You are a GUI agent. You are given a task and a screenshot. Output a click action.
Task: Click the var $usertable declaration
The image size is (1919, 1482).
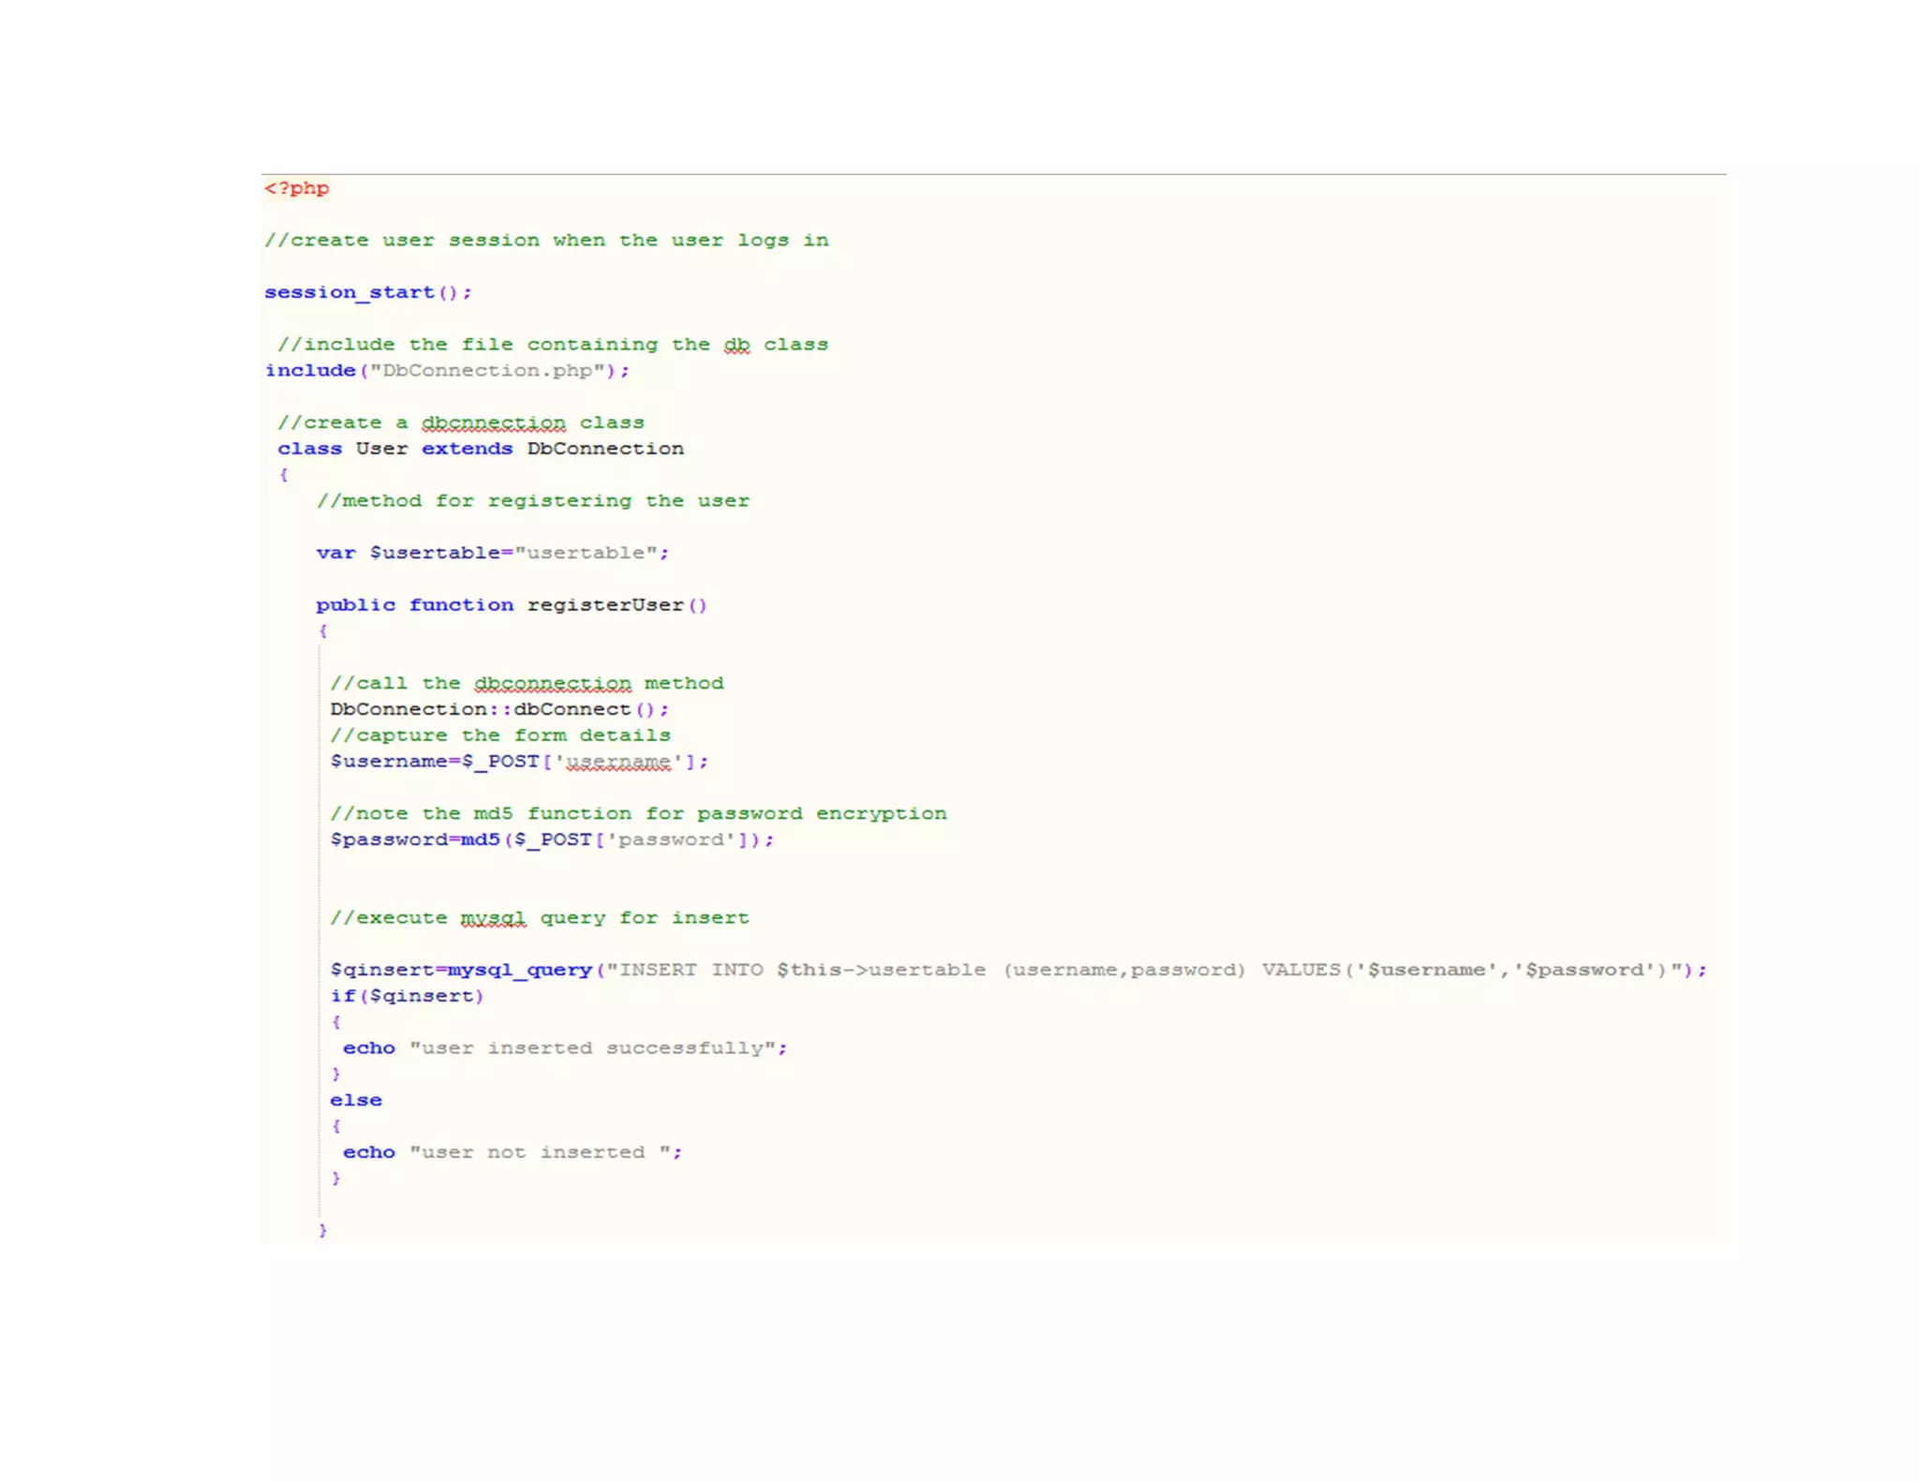[x=492, y=553]
